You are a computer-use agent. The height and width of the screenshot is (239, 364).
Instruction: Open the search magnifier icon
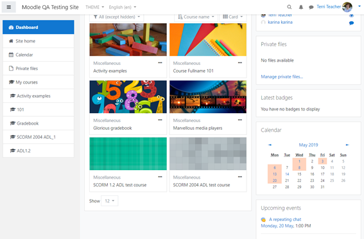pos(290,7)
